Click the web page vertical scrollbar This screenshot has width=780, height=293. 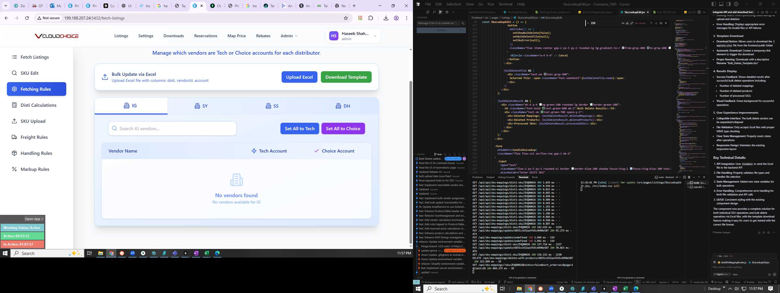[411, 162]
